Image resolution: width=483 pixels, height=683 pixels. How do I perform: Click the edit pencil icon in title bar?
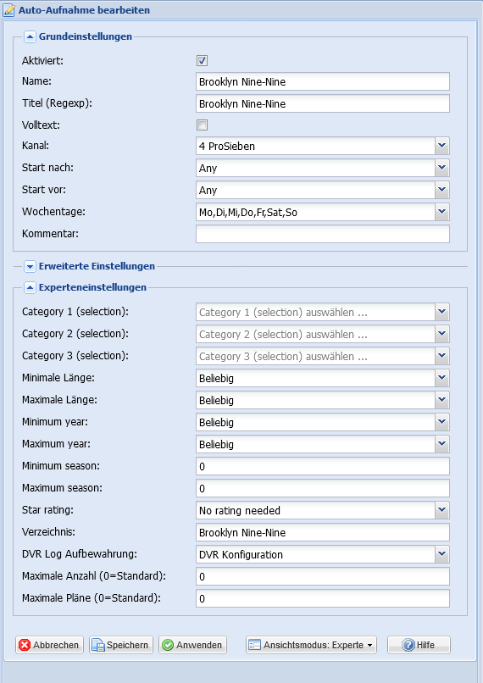8,9
